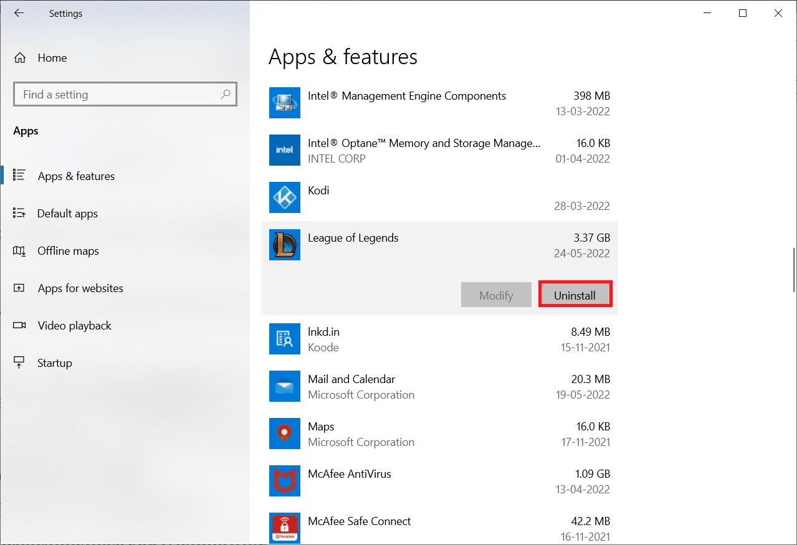Minimize the Settings window
The height and width of the screenshot is (545, 797).
pos(708,13)
